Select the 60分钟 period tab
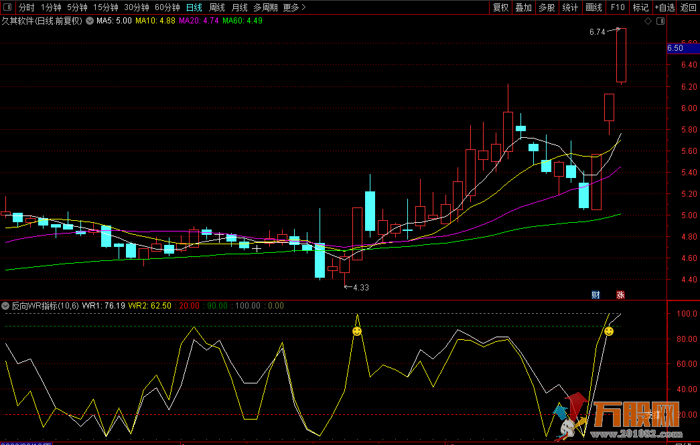This screenshot has height=445, width=700. tap(167, 7)
